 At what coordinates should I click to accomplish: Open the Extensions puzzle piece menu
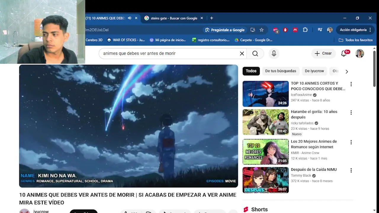point(305,30)
